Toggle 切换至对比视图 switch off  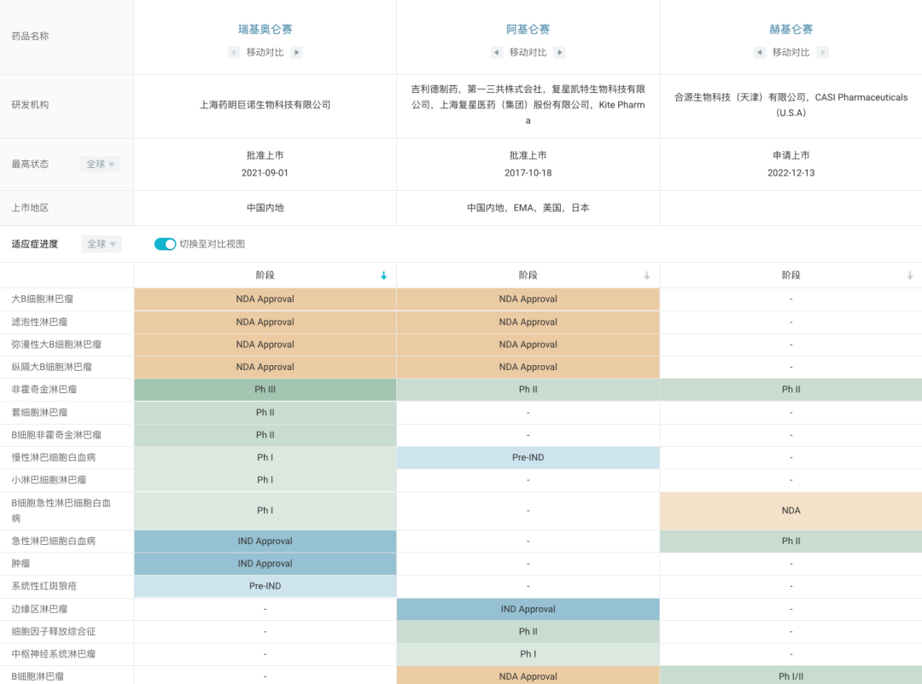click(166, 244)
